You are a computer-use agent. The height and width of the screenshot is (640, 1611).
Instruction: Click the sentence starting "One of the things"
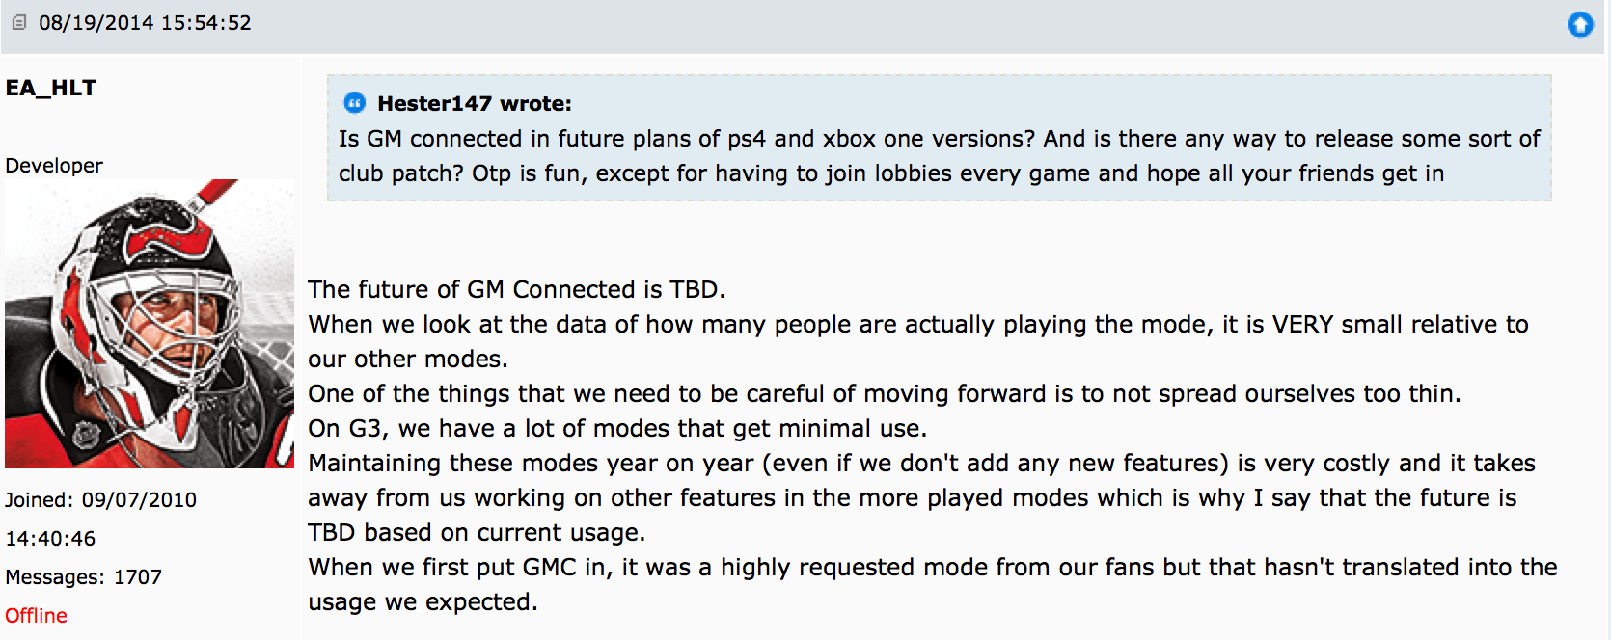884,393
